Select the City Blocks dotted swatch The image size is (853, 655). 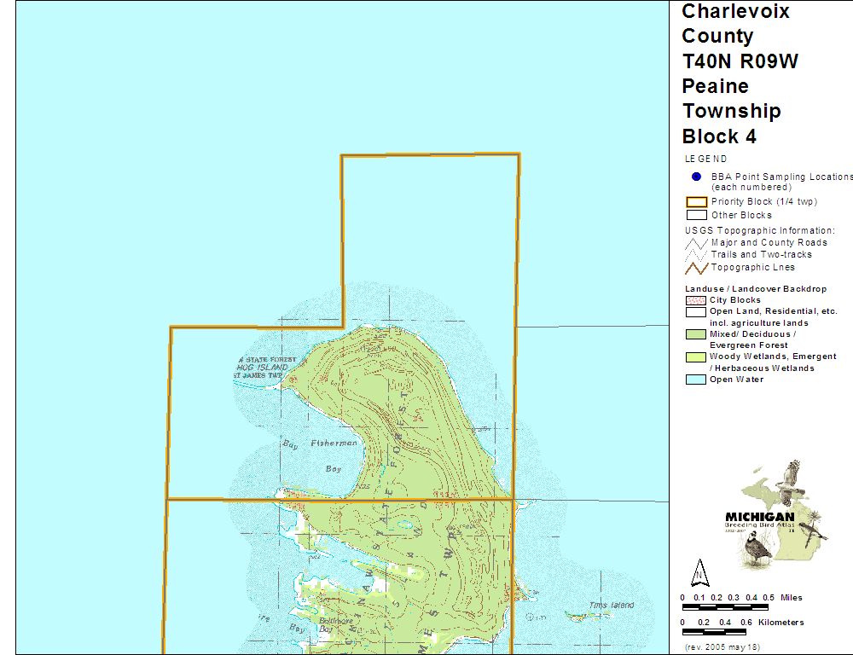(x=696, y=300)
